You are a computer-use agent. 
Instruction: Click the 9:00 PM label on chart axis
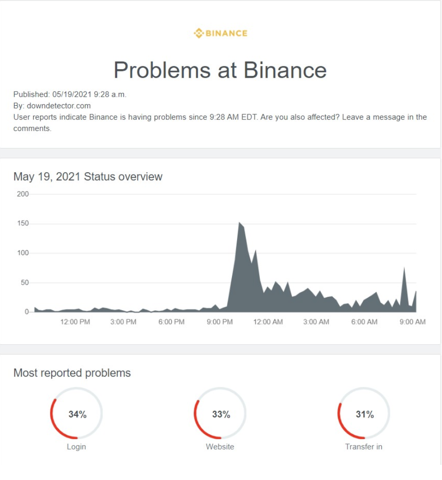(x=220, y=322)
